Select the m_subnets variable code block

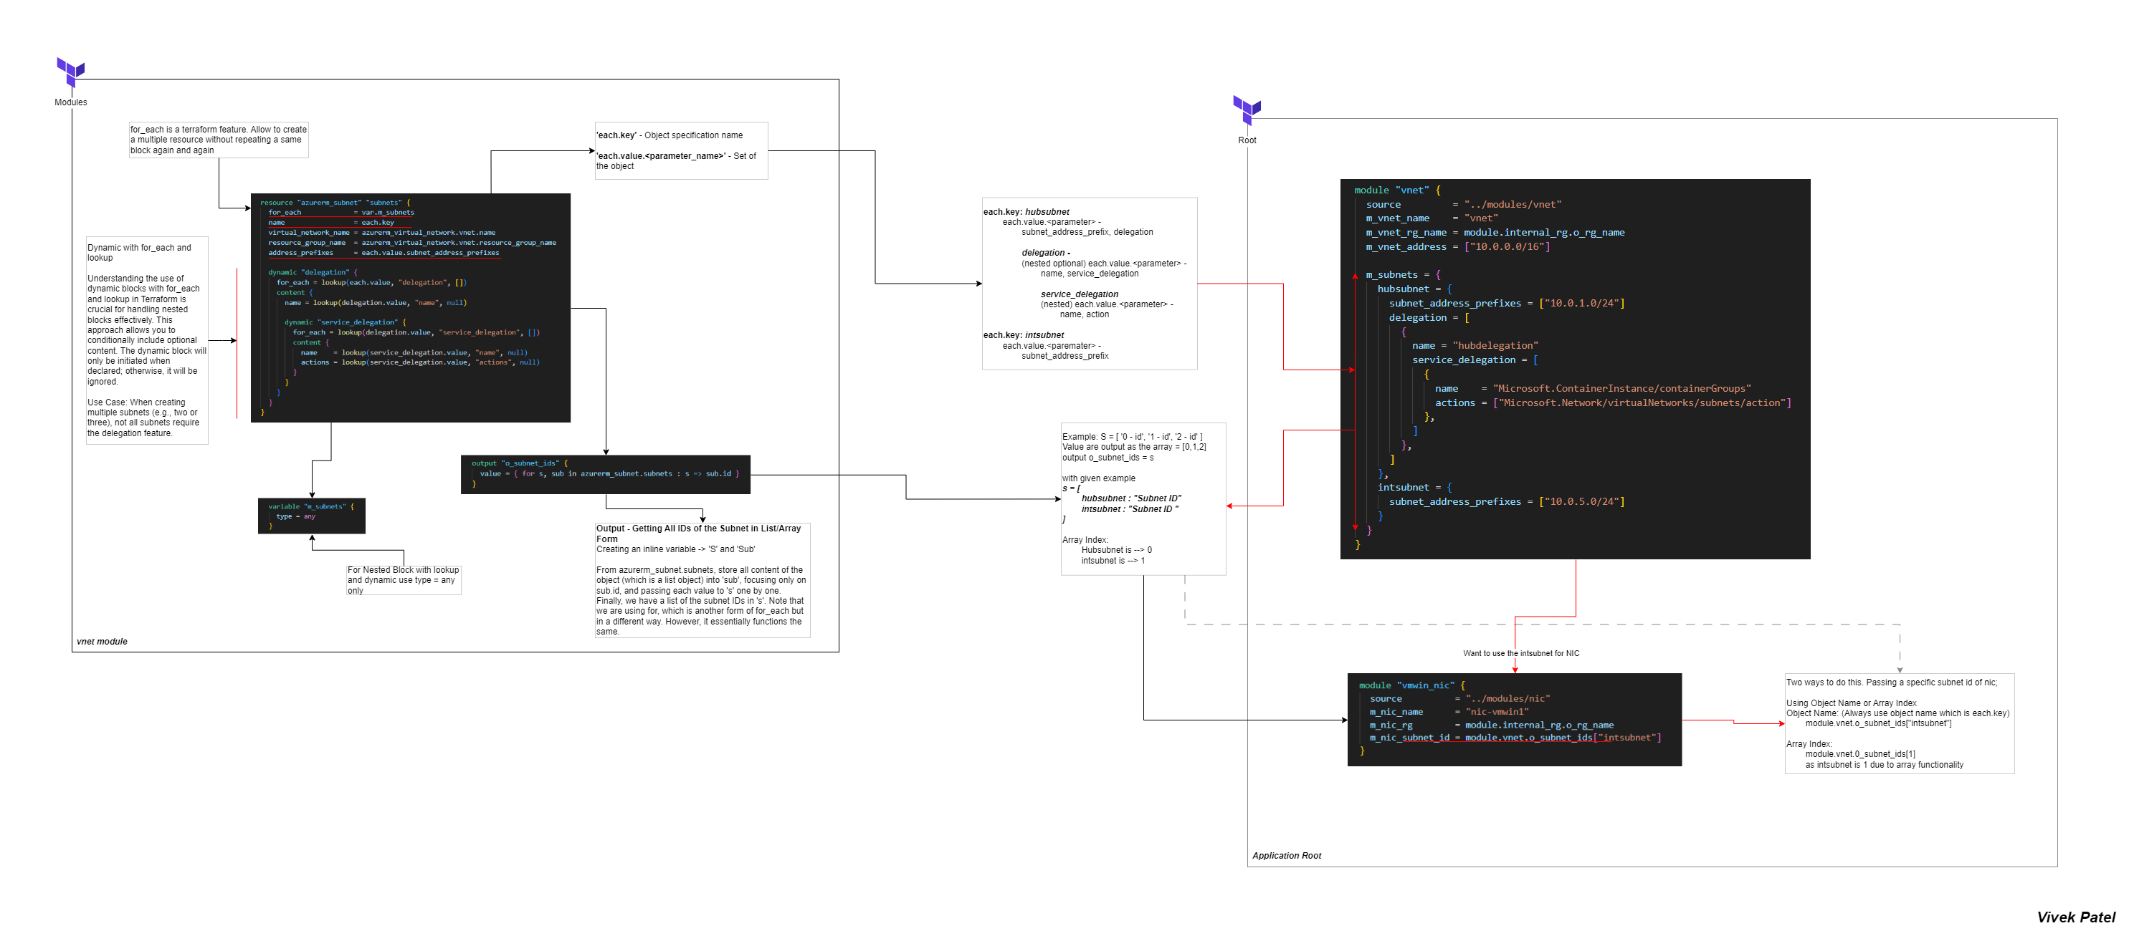(x=311, y=515)
